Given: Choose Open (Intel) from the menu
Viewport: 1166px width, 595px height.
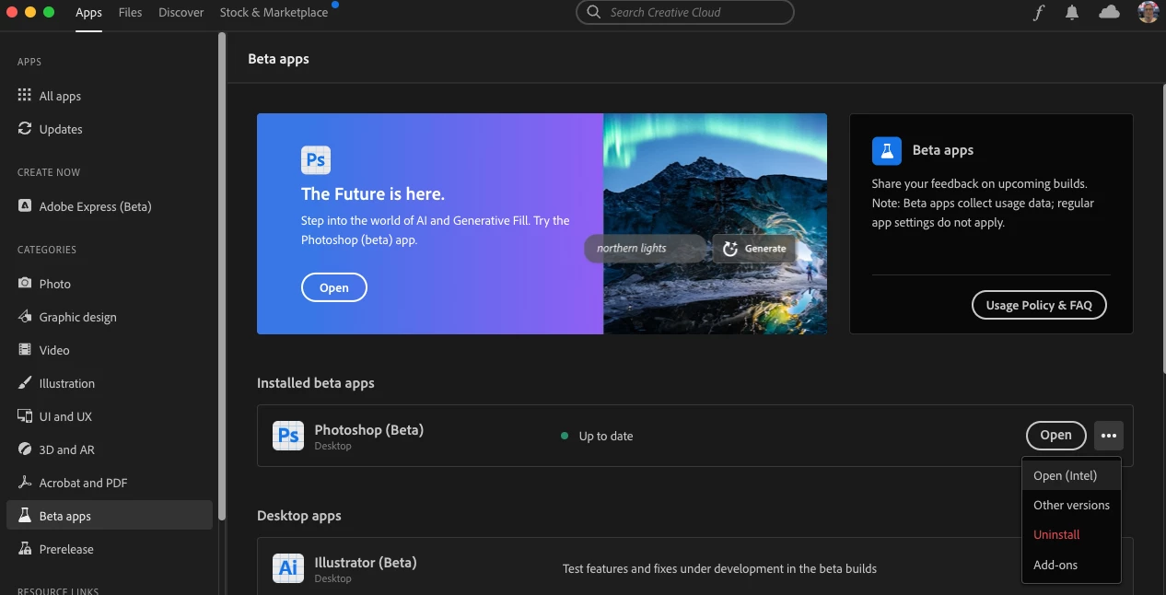Looking at the screenshot, I should pyautogui.click(x=1071, y=475).
